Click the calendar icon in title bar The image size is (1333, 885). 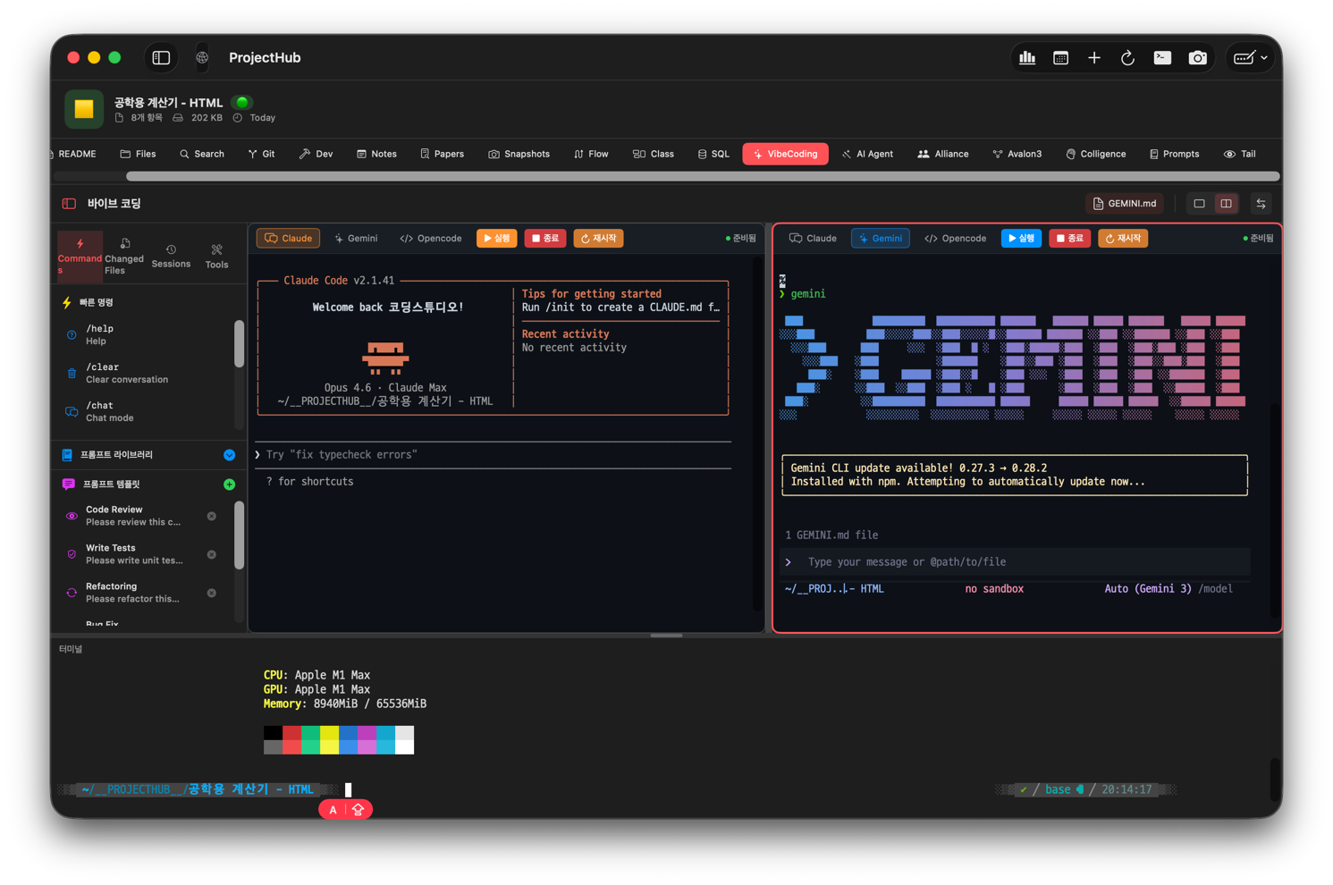coord(1060,58)
